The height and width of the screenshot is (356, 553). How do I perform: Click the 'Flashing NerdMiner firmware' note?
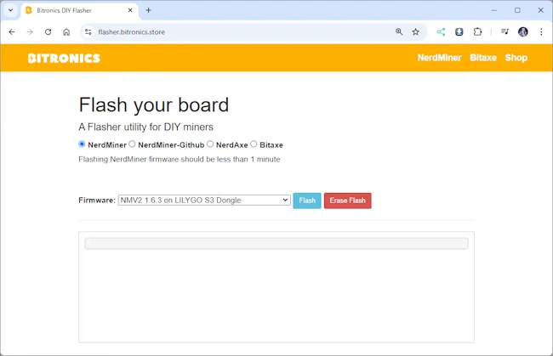(180, 159)
